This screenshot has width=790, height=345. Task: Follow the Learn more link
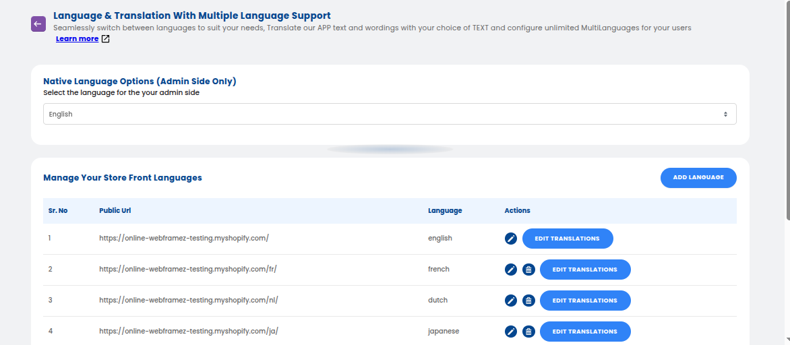pyautogui.click(x=77, y=39)
